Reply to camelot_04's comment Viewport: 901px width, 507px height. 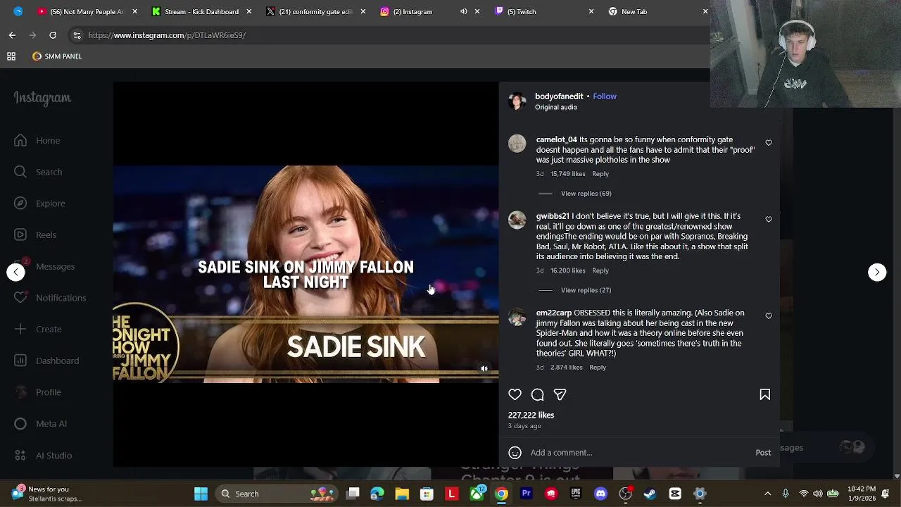(x=600, y=174)
